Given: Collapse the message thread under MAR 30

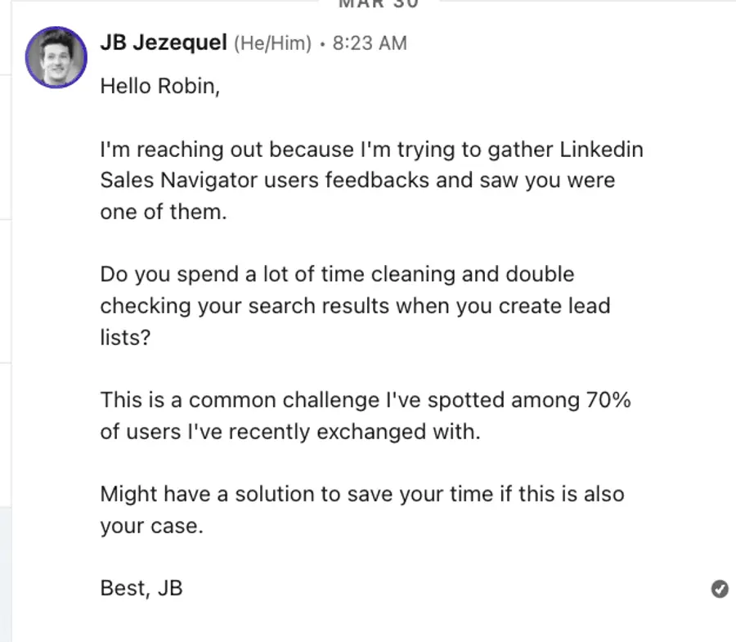Looking at the screenshot, I should 376,6.
